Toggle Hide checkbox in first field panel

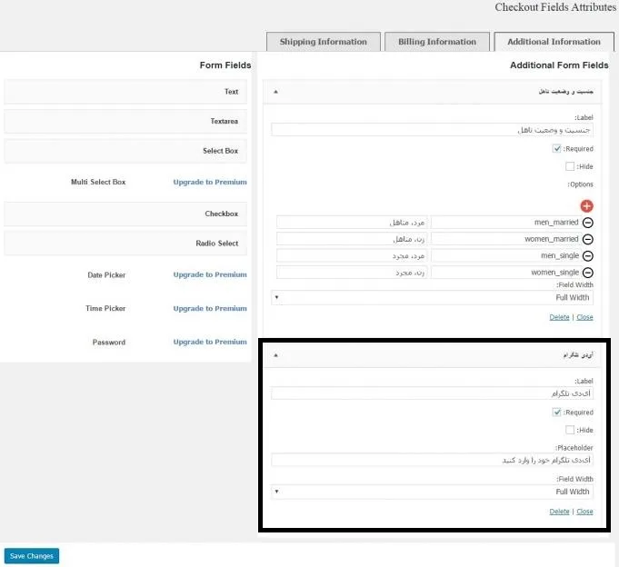(x=570, y=166)
